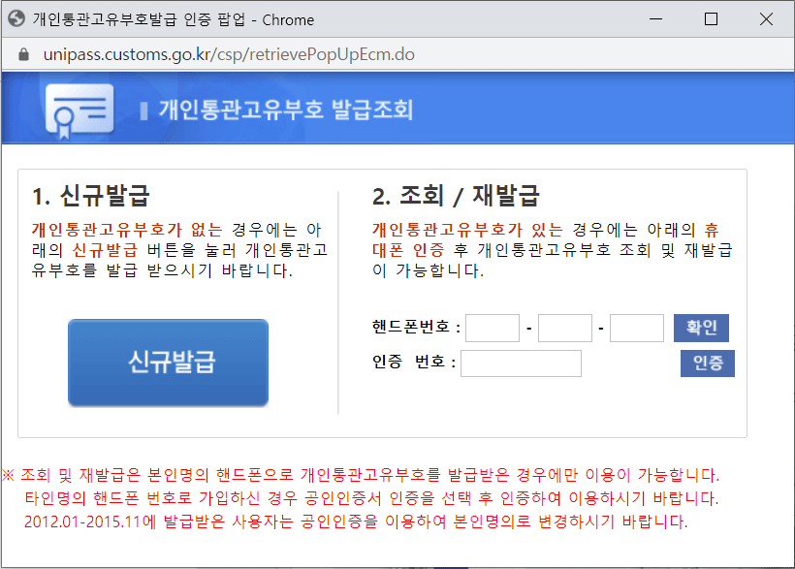Click the '1. 신규발급' heading
Screen dimensions: 795x569
(91, 196)
